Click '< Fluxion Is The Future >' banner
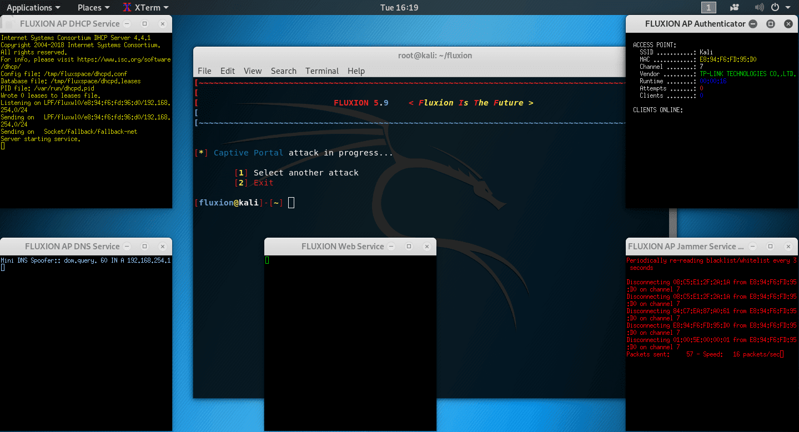Screen dimensions: 799x432 click(x=471, y=103)
